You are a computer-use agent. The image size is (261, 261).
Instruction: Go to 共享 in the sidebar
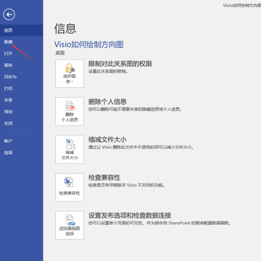click(21, 100)
